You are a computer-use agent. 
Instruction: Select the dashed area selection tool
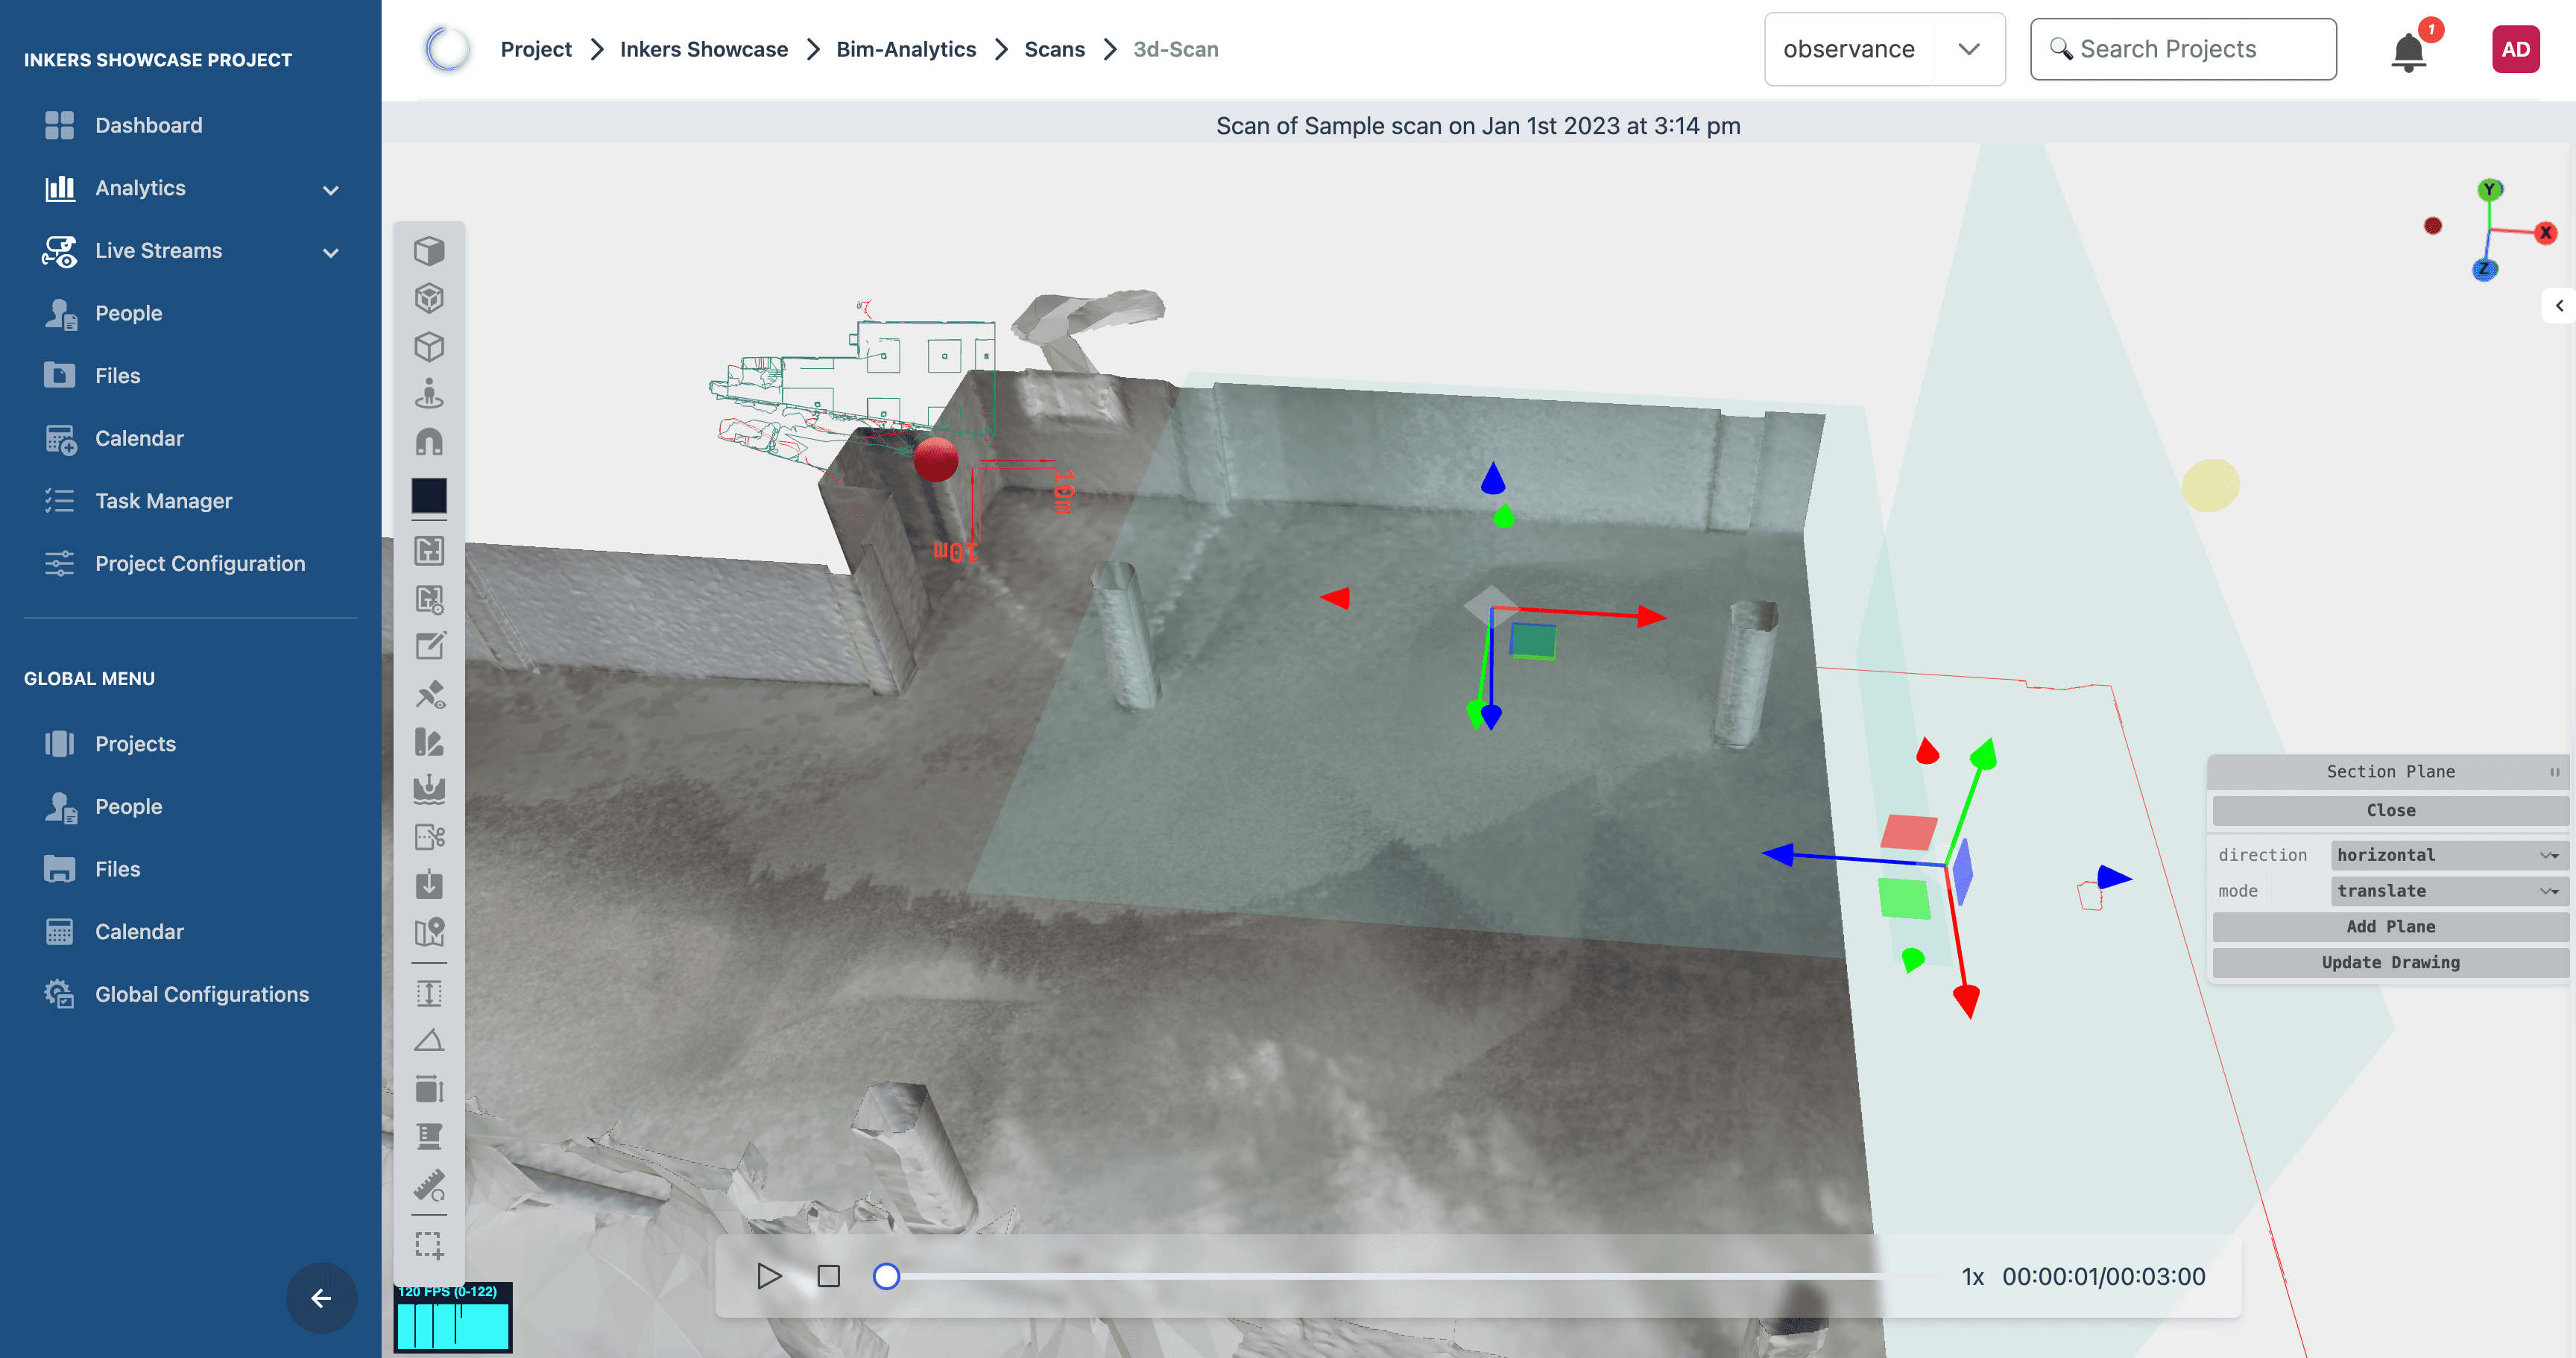[429, 1245]
